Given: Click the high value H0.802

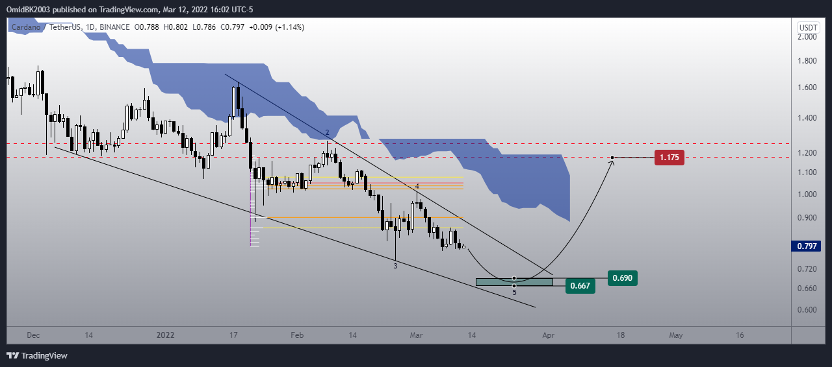Looking at the screenshot, I should point(176,27).
